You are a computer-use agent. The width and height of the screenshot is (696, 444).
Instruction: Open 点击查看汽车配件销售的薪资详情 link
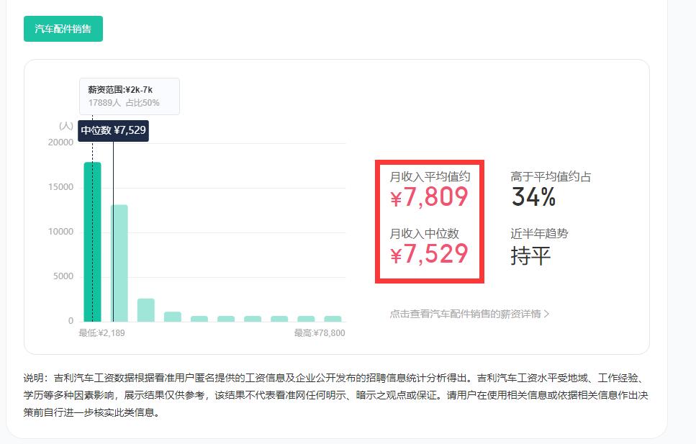click(x=469, y=314)
